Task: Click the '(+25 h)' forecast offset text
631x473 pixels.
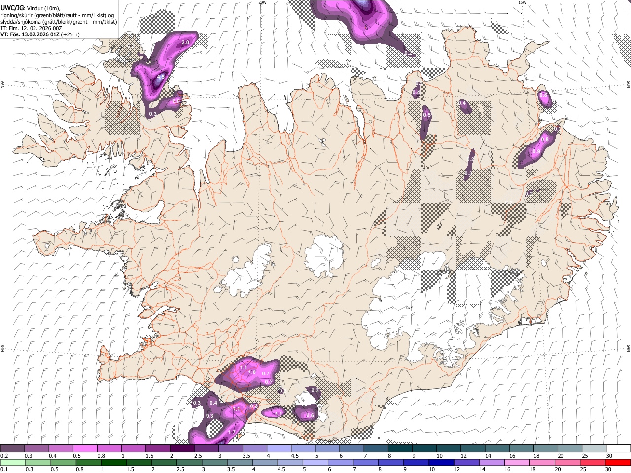Action: tap(70, 34)
